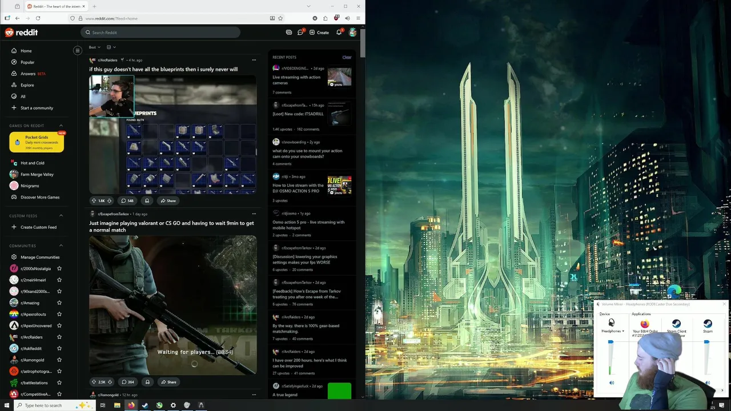Favorite r/AskReddit with its star
Screen dimensions: 731x411
tap(59, 348)
